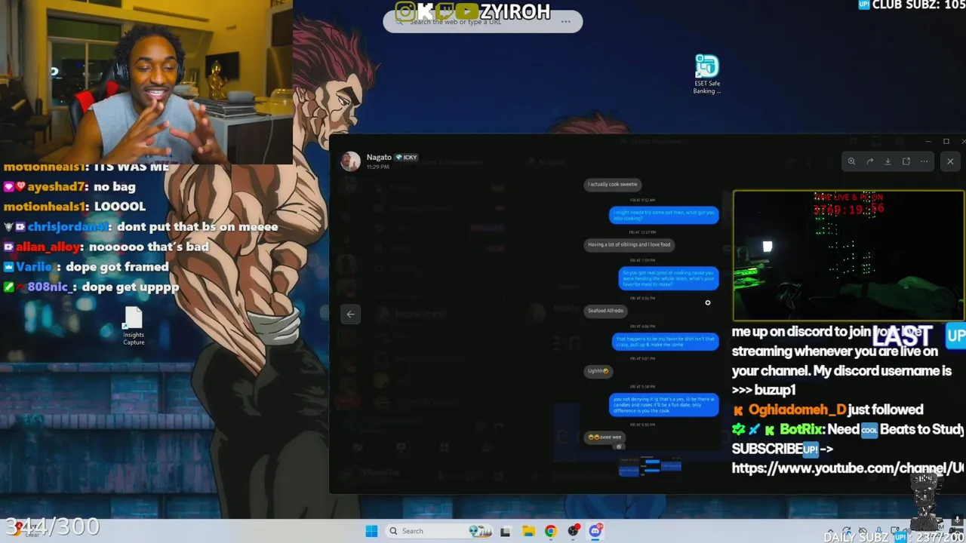Screen dimensions: 966x543
Task: Close the Discord image viewer with X
Action: click(950, 161)
